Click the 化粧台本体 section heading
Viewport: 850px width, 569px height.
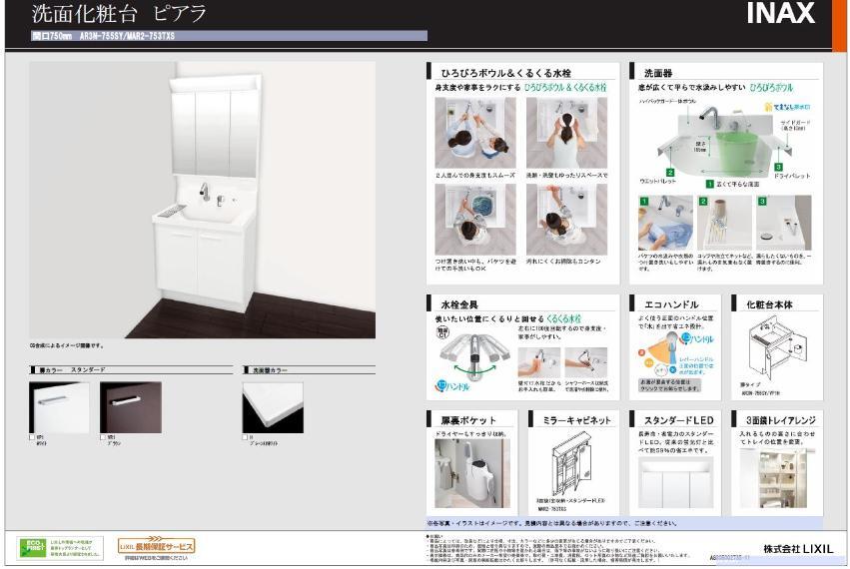(x=769, y=304)
